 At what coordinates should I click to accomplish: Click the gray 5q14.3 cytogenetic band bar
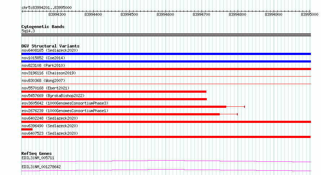coord(166,35)
